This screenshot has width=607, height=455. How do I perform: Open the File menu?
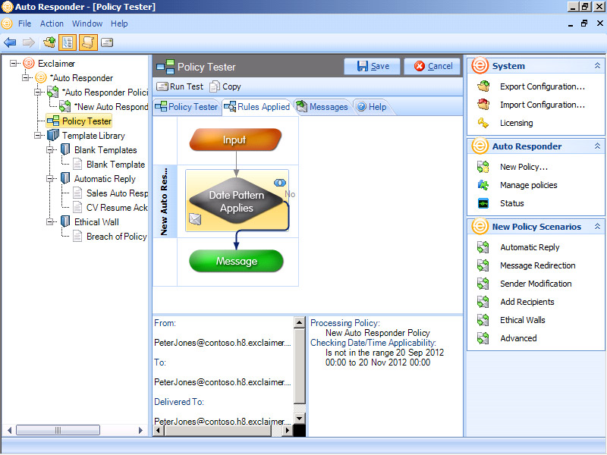(25, 24)
